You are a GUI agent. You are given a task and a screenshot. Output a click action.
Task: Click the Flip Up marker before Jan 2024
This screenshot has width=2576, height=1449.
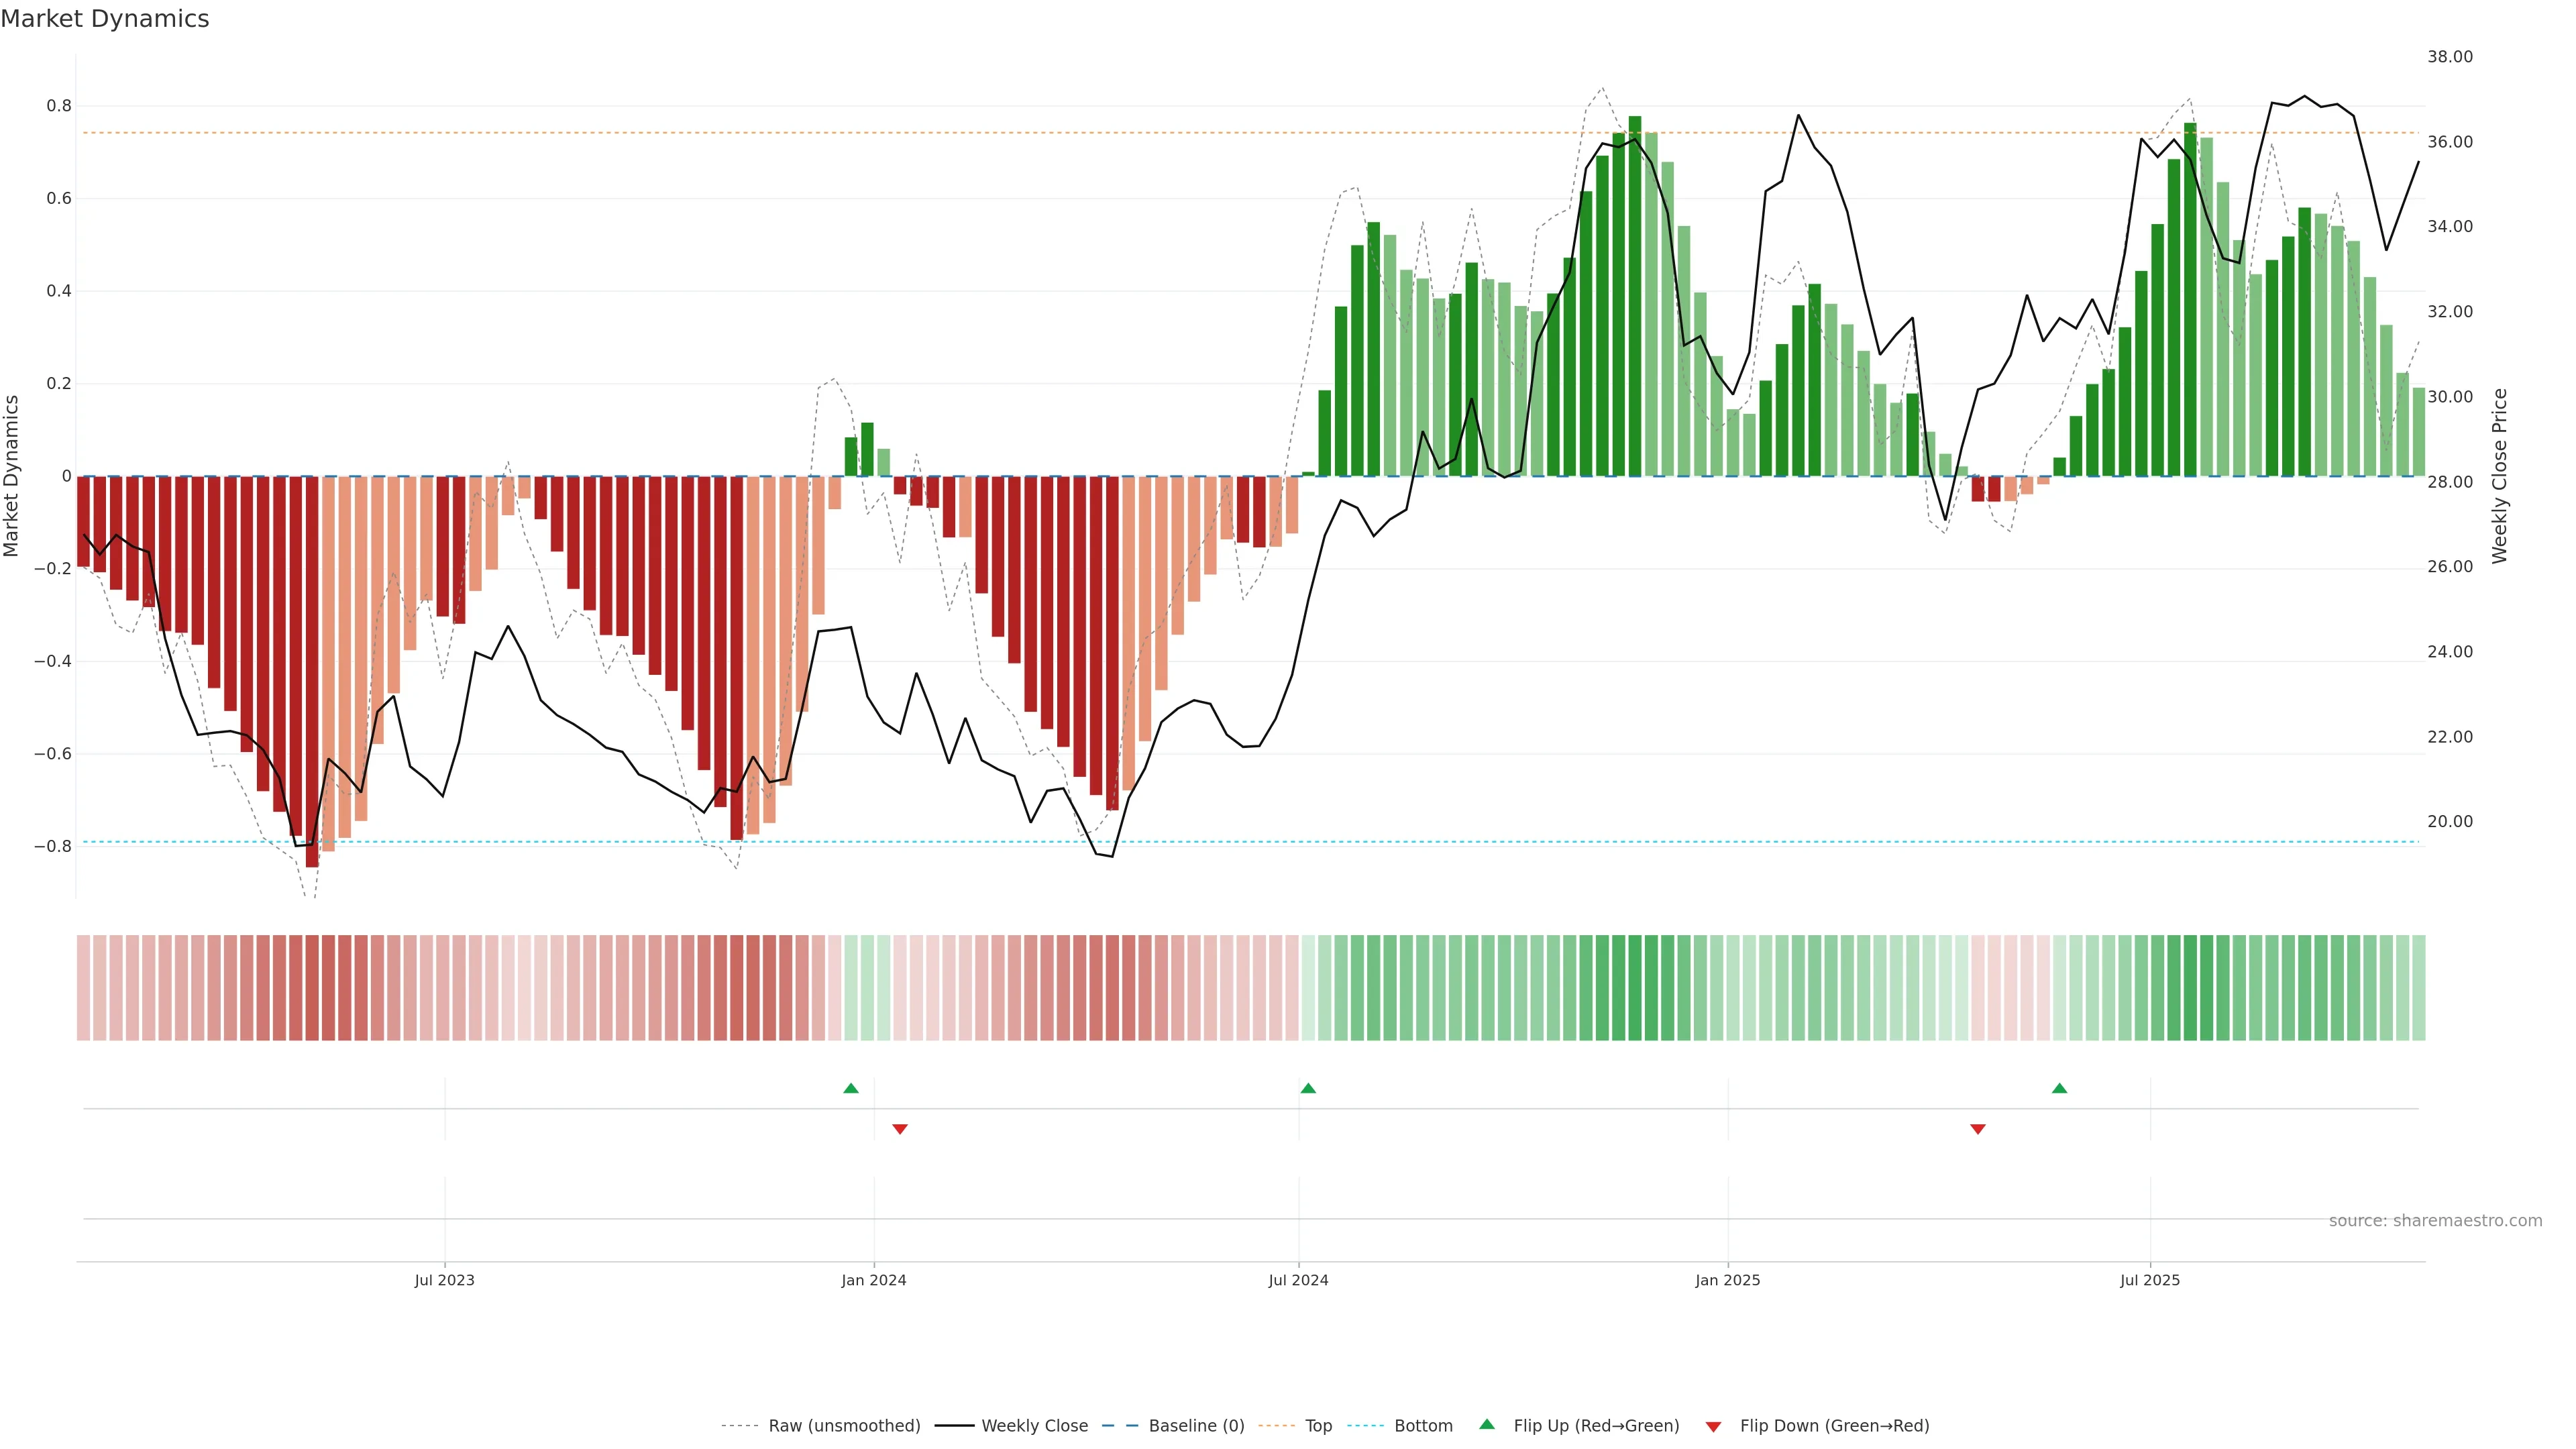[x=851, y=1088]
